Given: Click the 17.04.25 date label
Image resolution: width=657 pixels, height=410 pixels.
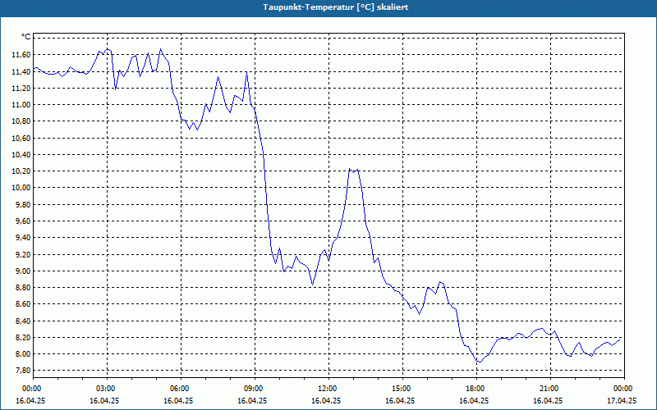Looking at the screenshot, I should click(x=623, y=400).
